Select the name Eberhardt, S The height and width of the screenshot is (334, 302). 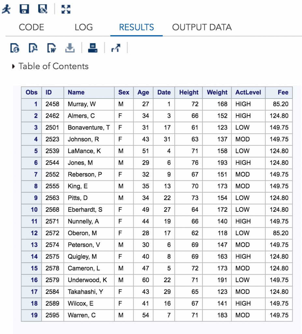(x=85, y=210)
